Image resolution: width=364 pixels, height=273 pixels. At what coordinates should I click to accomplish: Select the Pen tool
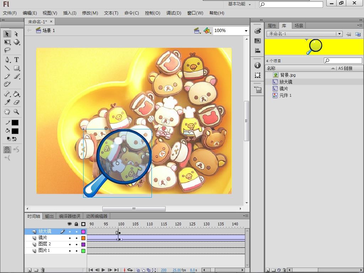(x=7, y=60)
